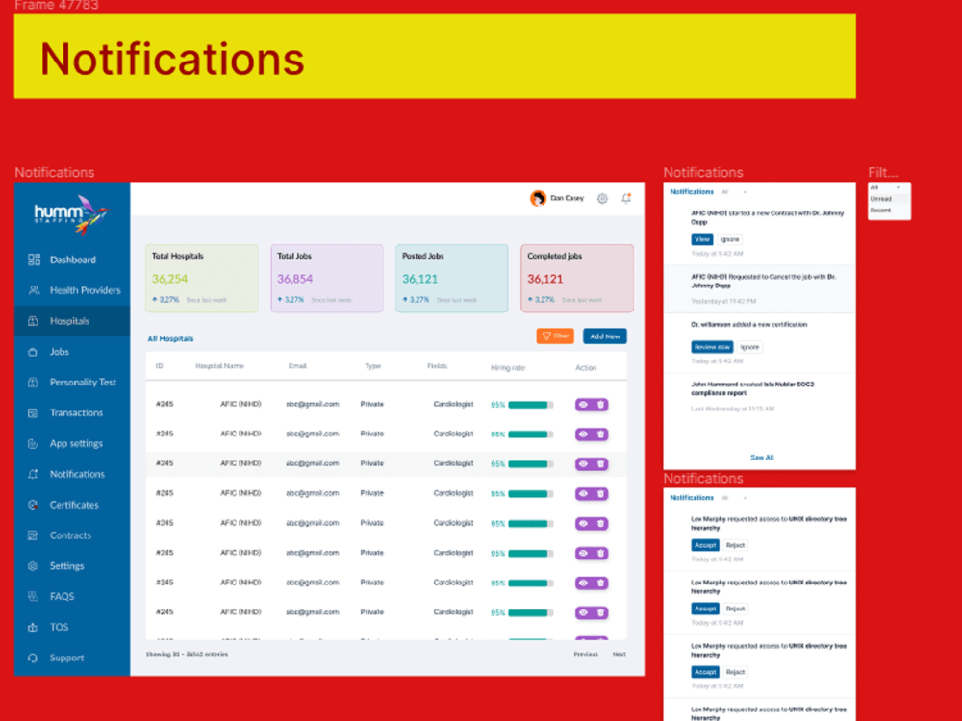
Task: Click the App settings sidebar icon
Action: point(33,444)
